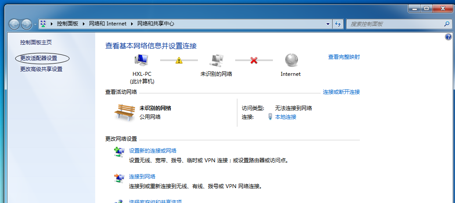Click the 公用网络 network type text
Image resolution: width=455 pixels, height=203 pixels.
[x=150, y=117]
